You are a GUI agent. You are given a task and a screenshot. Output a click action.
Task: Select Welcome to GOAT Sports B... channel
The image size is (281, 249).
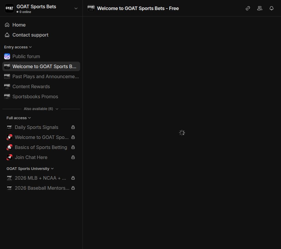(41, 66)
